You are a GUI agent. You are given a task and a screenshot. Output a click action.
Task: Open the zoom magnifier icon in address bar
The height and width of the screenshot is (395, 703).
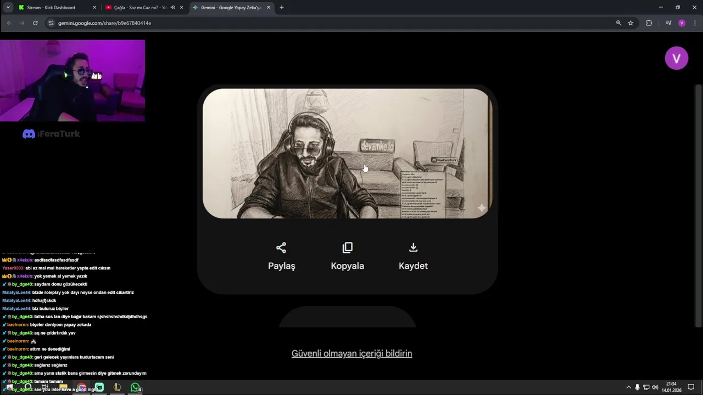point(618,23)
